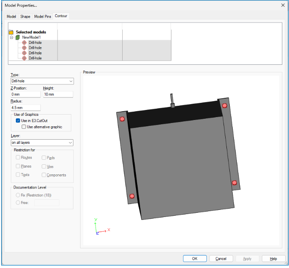Screen dimensions: 289x268
Task: Toggle the Pads restriction checkbox
Action: tap(44, 158)
